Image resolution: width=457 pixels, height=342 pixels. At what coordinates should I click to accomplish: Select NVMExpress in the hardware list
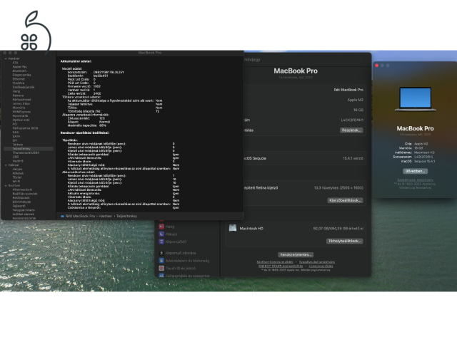click(x=21, y=112)
